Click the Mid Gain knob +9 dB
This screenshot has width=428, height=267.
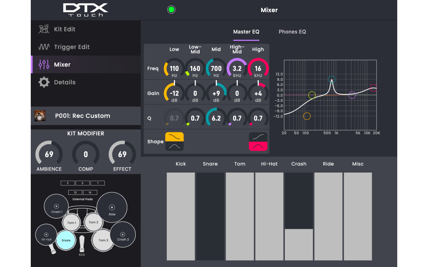point(216,93)
